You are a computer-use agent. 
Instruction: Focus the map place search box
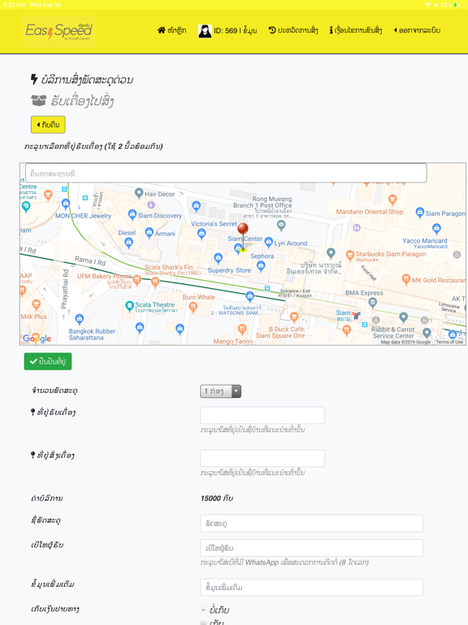coord(226,173)
